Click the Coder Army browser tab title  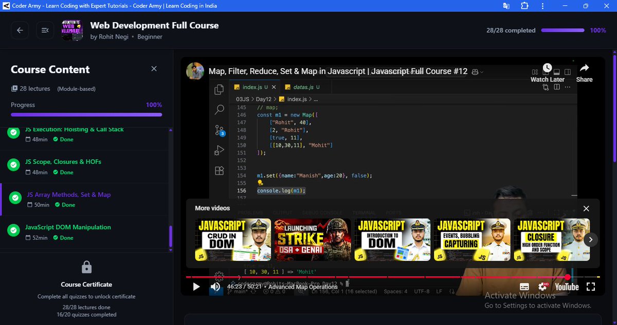(114, 6)
